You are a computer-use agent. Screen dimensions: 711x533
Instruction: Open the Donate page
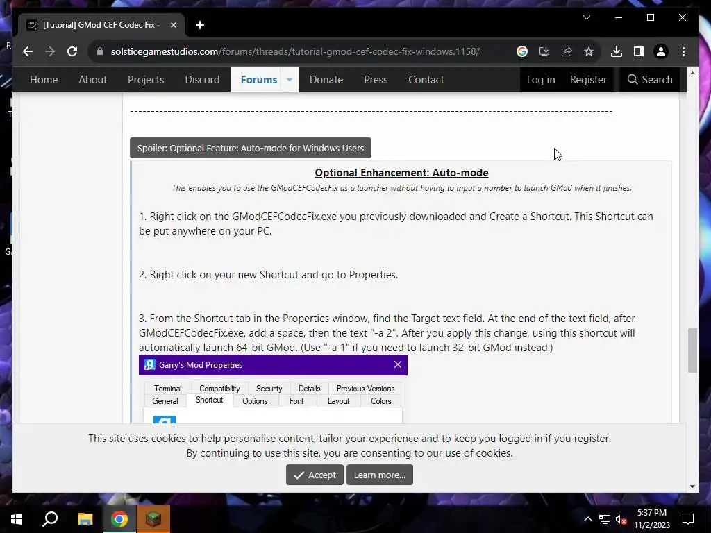click(326, 80)
